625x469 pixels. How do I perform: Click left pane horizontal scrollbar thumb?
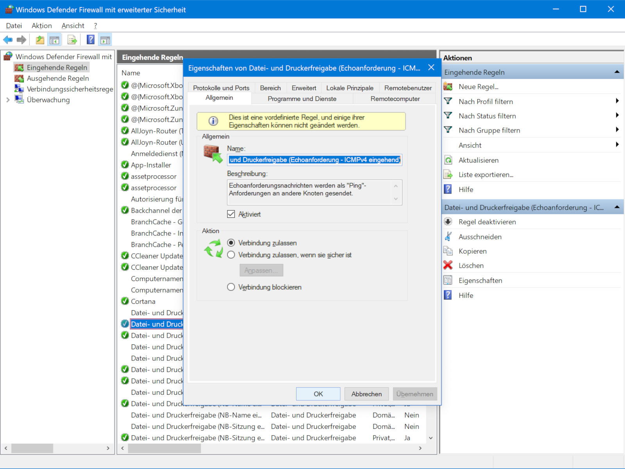(32, 448)
